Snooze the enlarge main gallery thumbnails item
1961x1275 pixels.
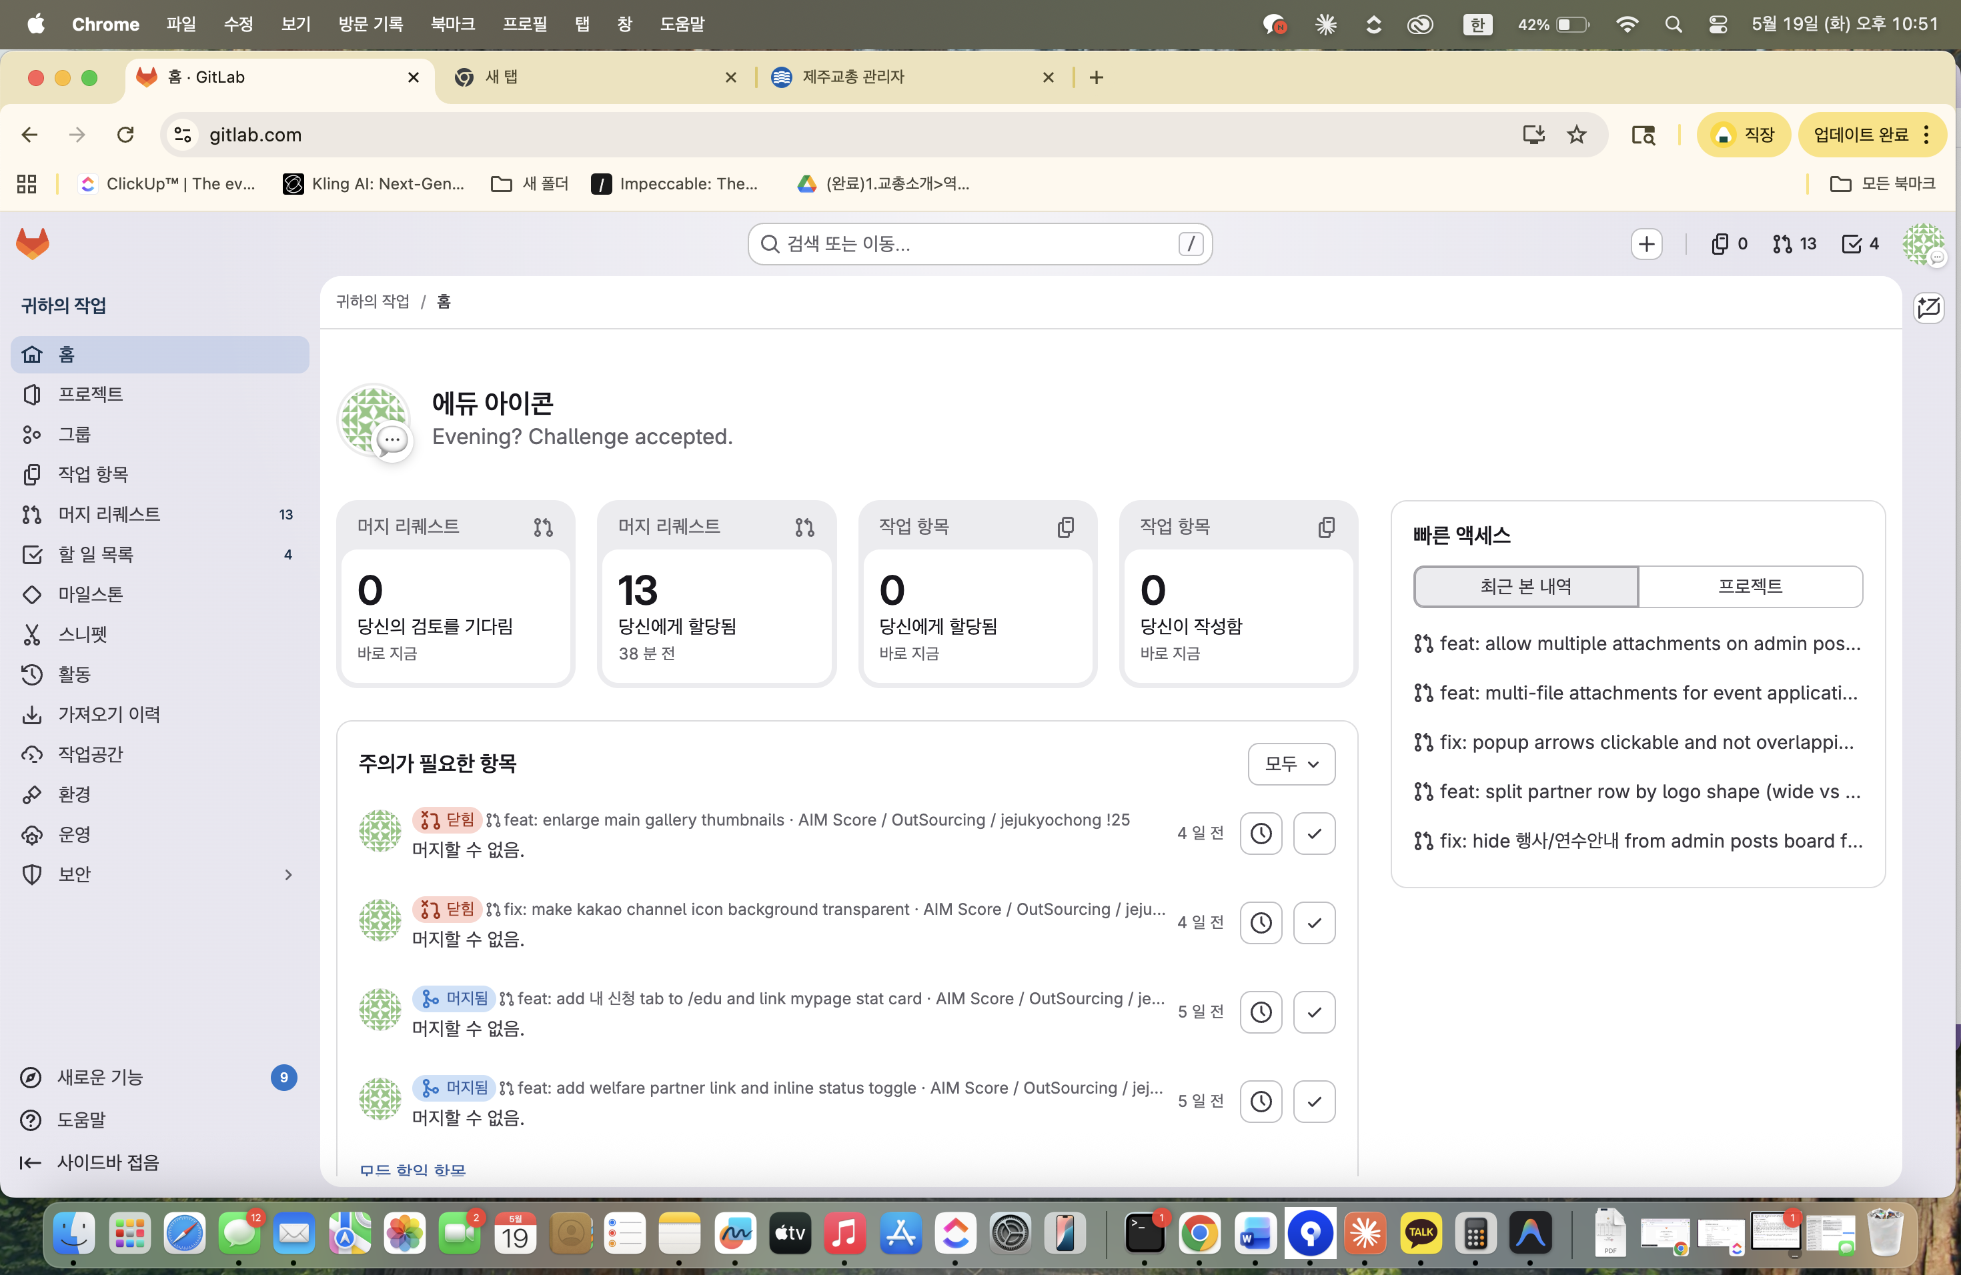point(1261,834)
